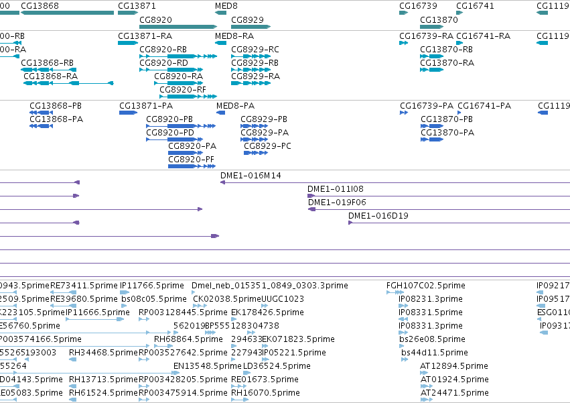Select protein CG8929-PC
The height and width of the screenshot is (403, 570).
point(256,154)
